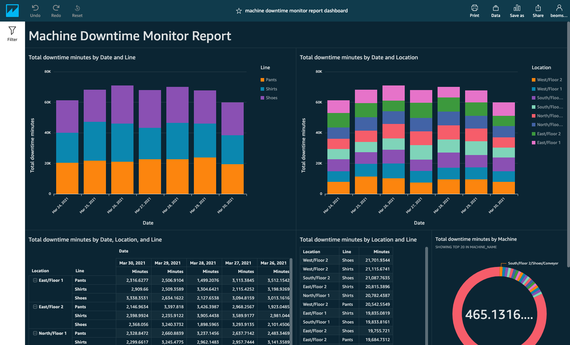Screen dimensions: 570x345
Task: Hide the Shoes series via the legend
Action: tap(271, 97)
